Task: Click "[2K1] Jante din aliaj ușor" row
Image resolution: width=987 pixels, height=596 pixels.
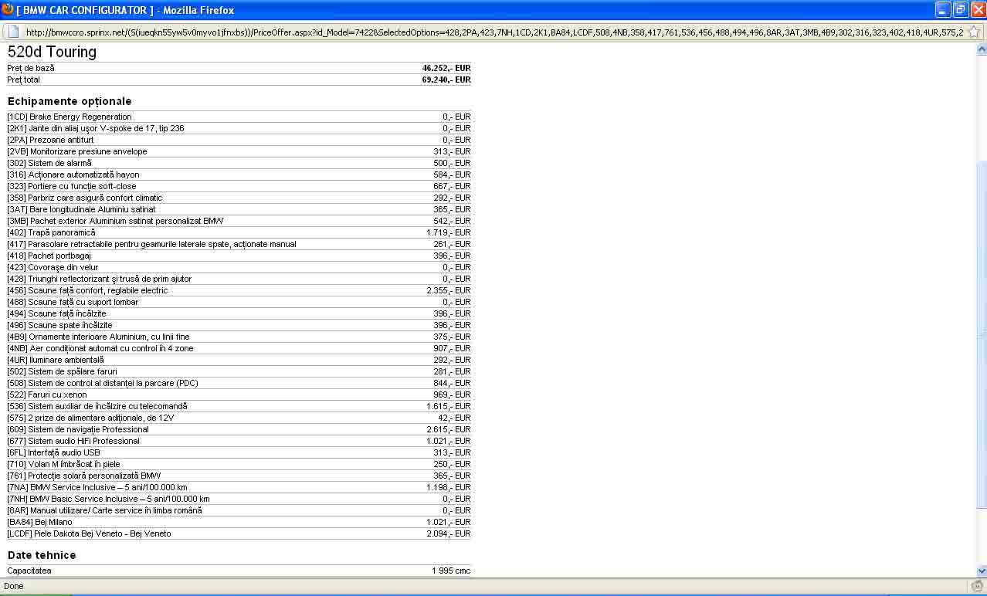Action: coord(239,128)
